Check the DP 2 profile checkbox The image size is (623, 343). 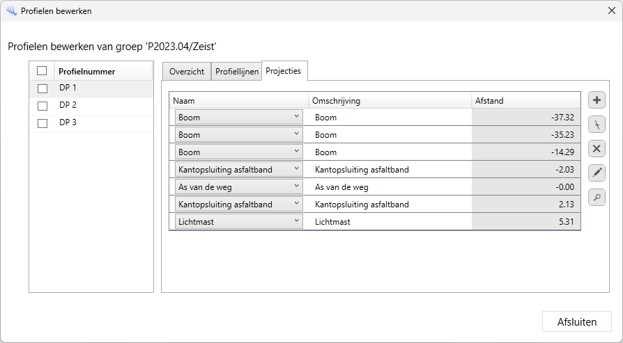[x=43, y=106]
